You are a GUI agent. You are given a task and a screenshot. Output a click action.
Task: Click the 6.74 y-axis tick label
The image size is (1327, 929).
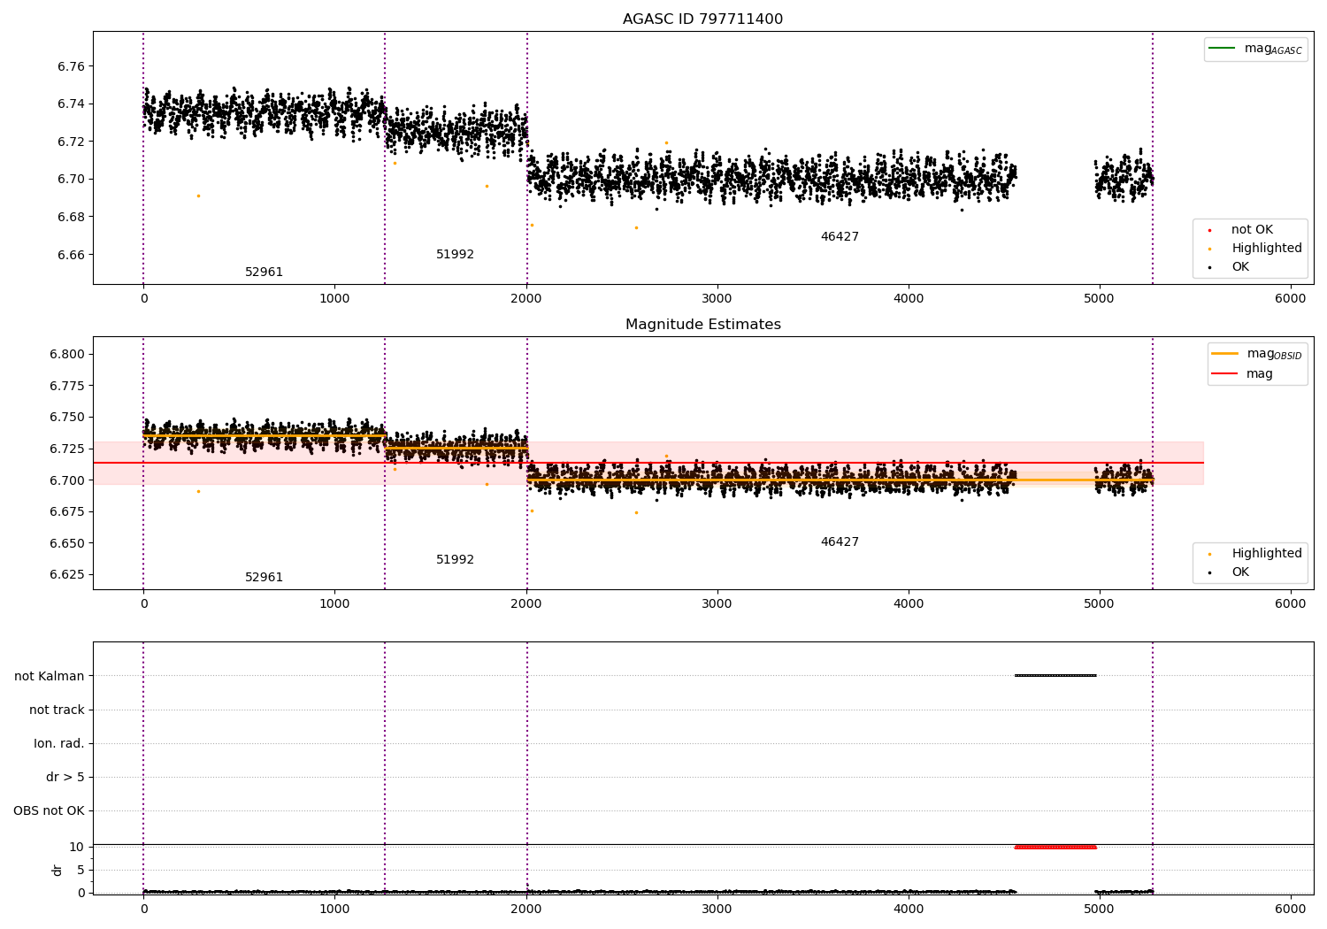71,104
